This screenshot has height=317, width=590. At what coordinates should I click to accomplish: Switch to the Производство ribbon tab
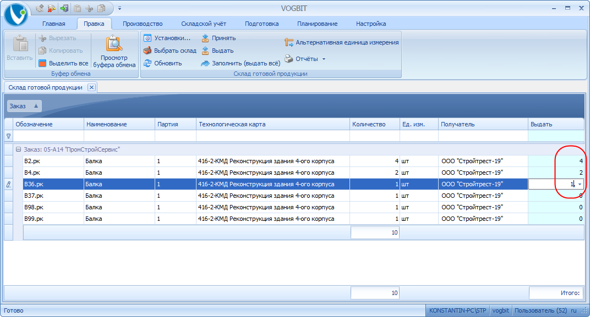143,24
